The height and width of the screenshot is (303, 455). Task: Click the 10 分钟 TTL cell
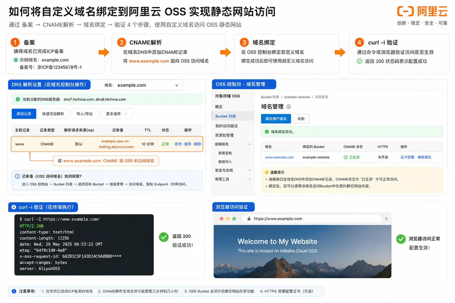tap(148, 144)
